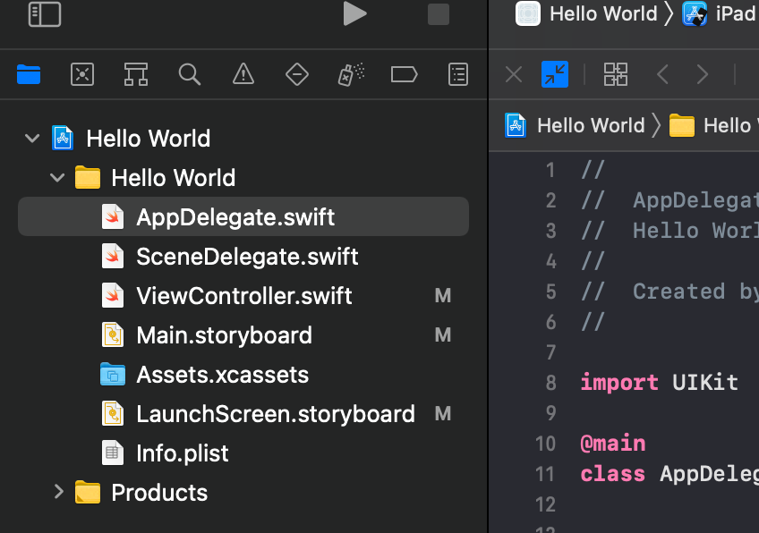This screenshot has height=533, width=759.
Task: Select the Symbol navigator
Action: [136, 74]
